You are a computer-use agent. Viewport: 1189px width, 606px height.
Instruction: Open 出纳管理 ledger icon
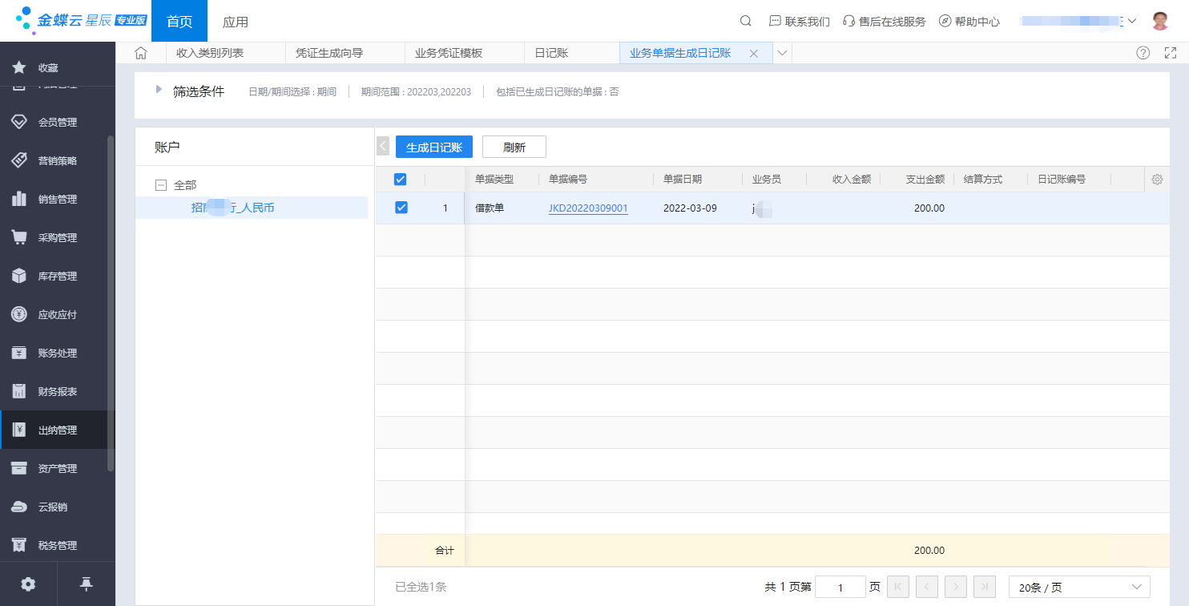19,430
